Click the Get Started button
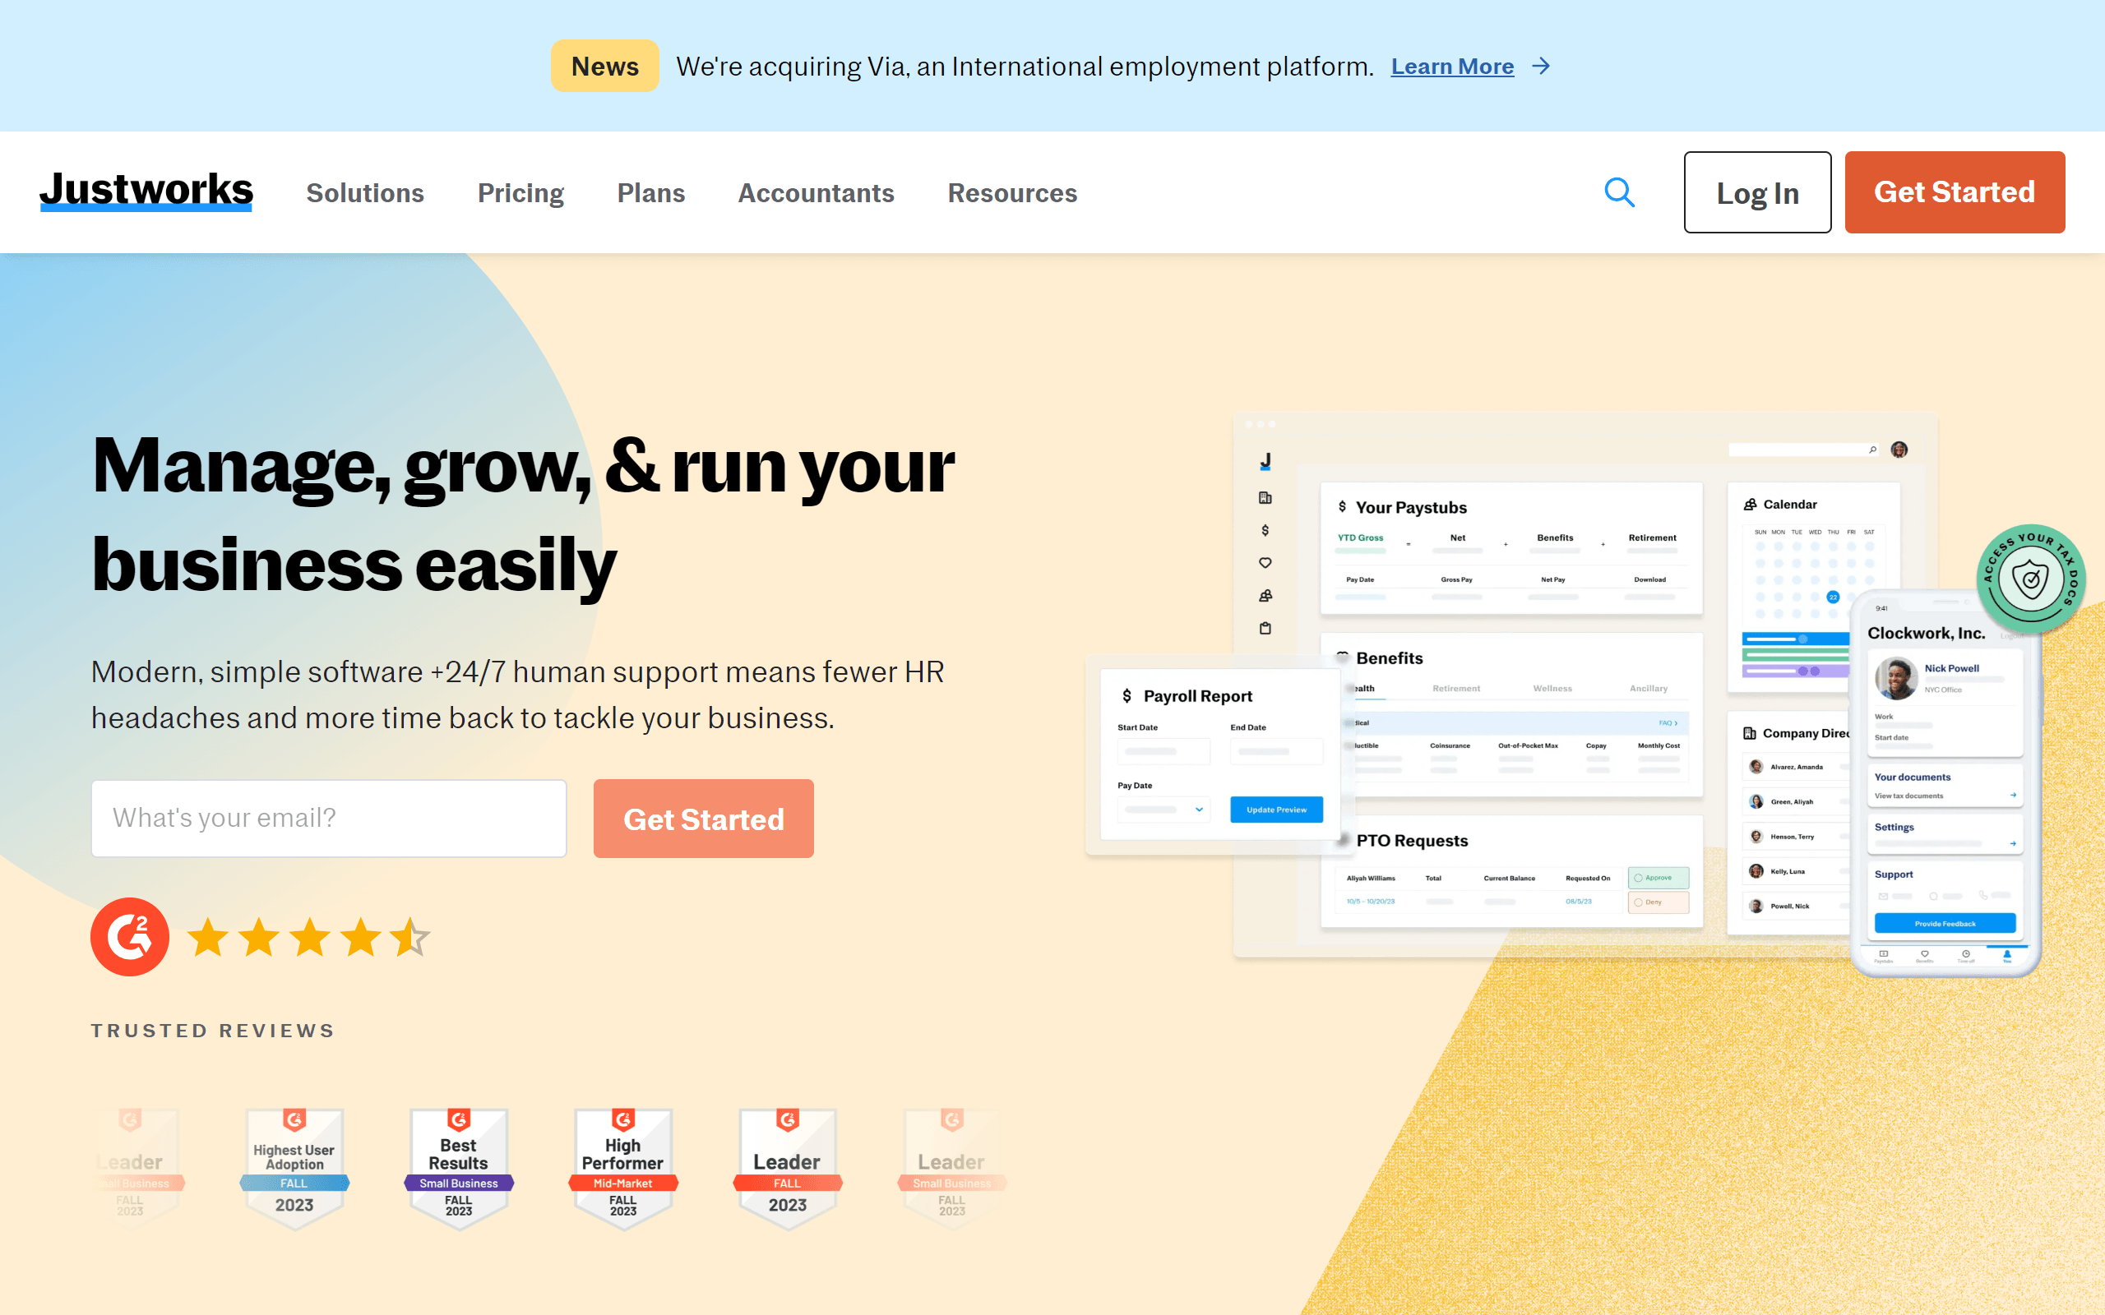Viewport: 2105px width, 1315px height. 1955,192
